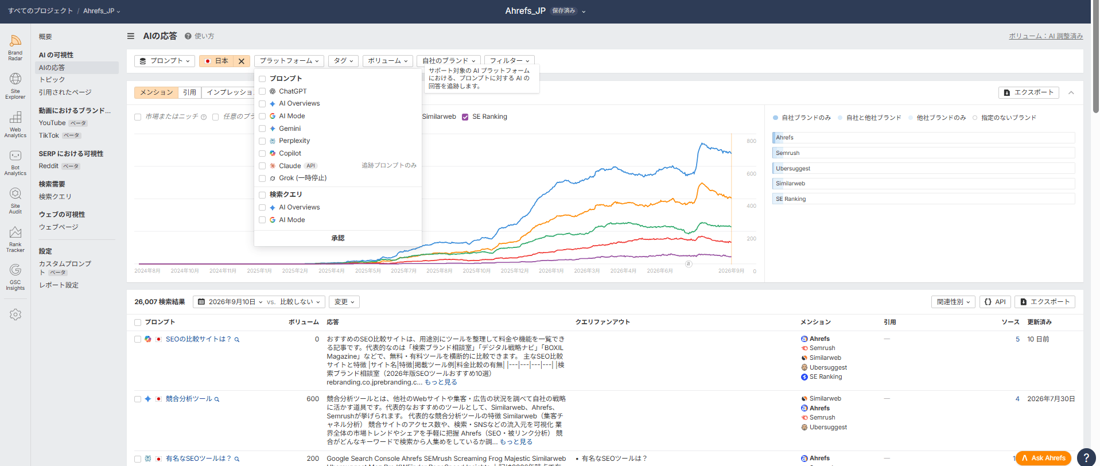Viewport: 1100px width, 466px height.
Task: Open 引用されたページ in sidebar
Action: [x=65, y=92]
